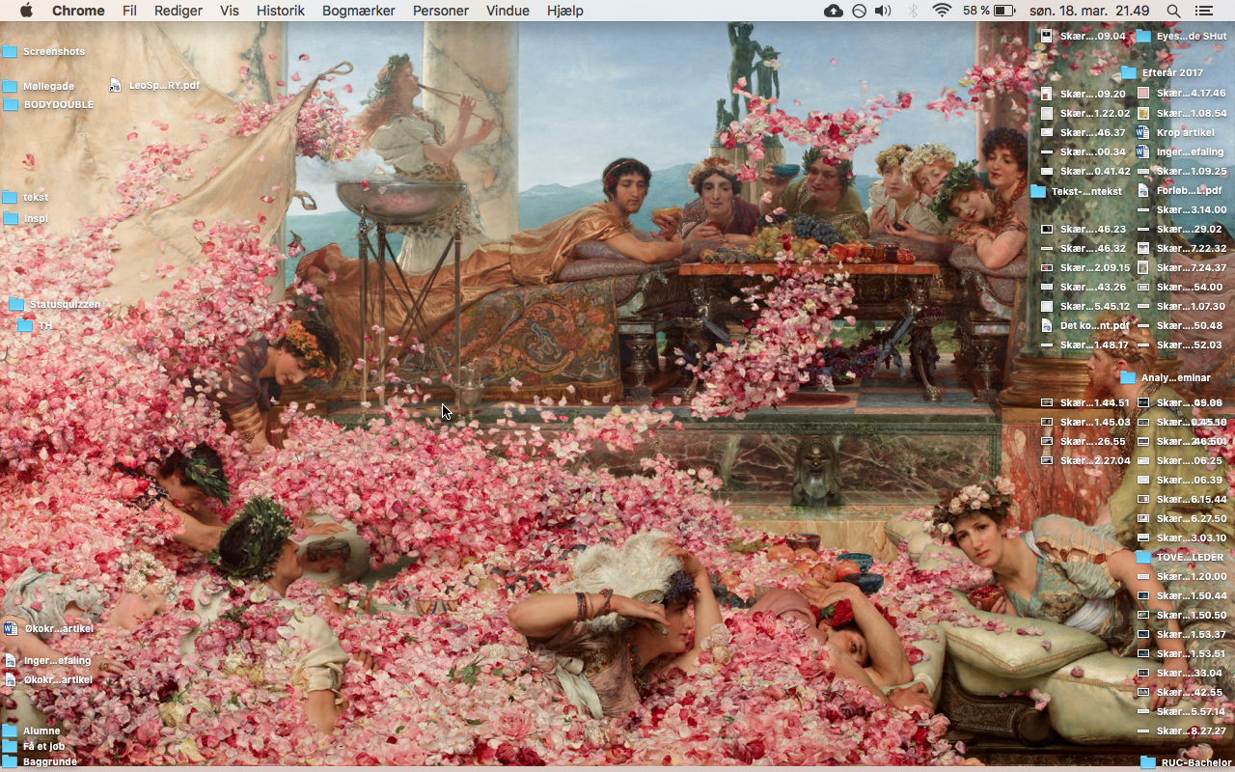Select the TOVE...LEDER folder
The height and width of the screenshot is (772, 1235).
1143,557
